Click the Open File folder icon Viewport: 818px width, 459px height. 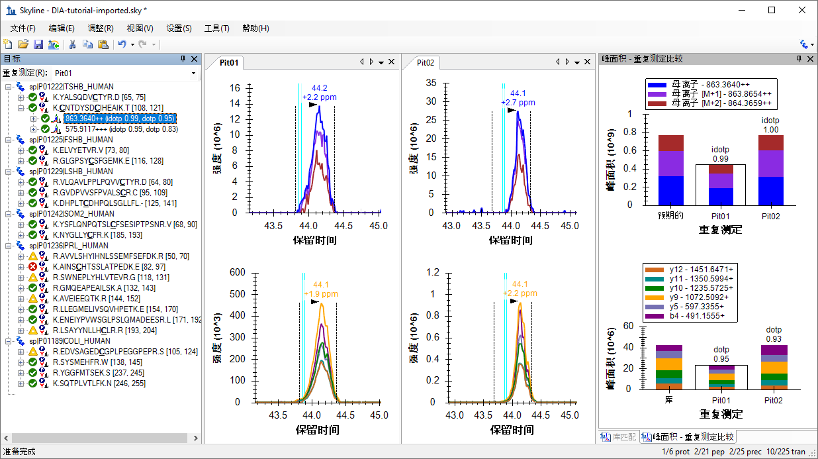click(x=23, y=44)
